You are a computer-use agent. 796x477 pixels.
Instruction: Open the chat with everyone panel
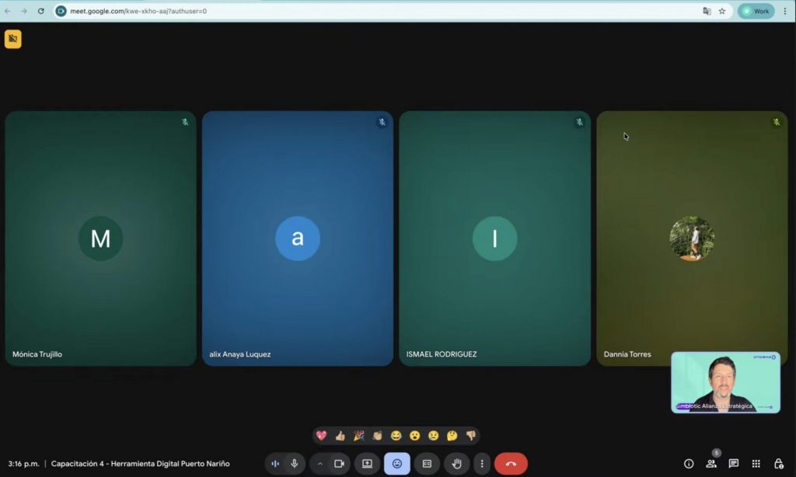tap(734, 464)
